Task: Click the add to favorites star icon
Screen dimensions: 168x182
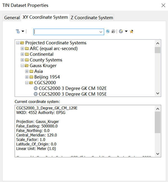Action: pos(132,32)
